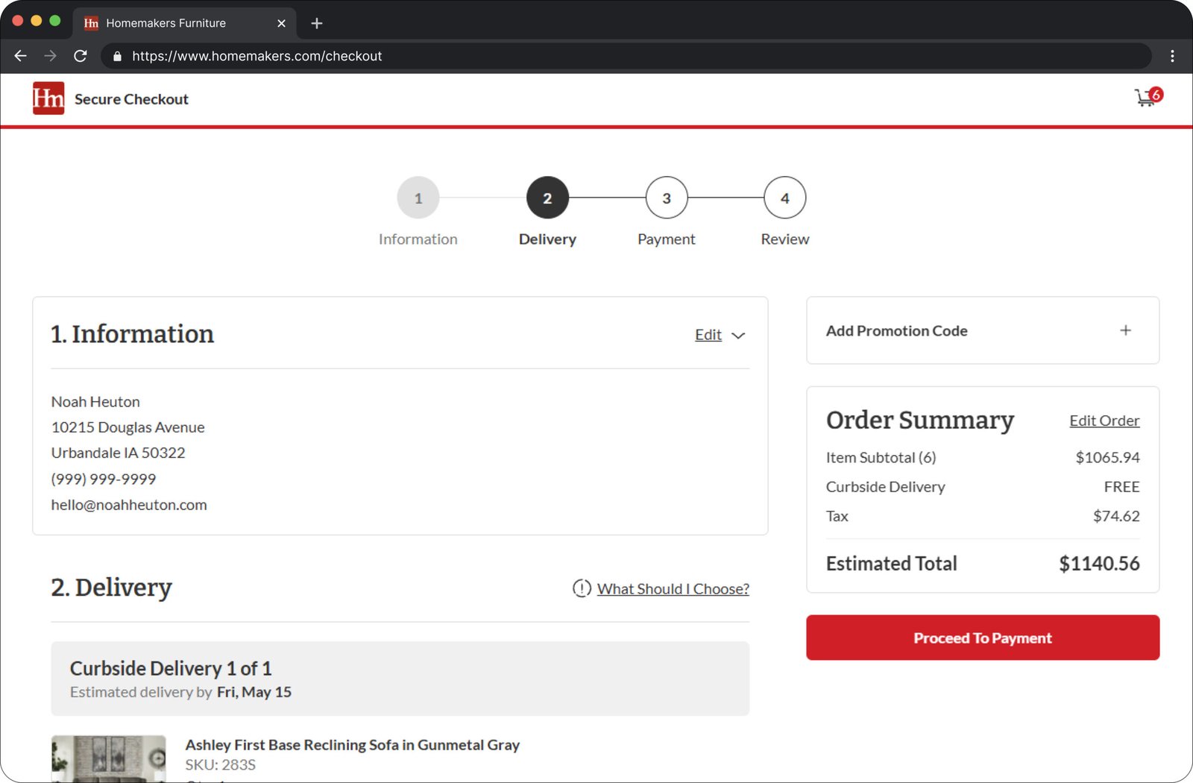This screenshot has height=783, width=1193.
Task: Click the info icon beside What Should I Choose
Action: (x=582, y=588)
